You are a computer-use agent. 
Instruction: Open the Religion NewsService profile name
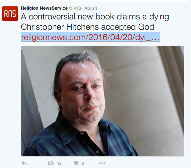click(44, 8)
